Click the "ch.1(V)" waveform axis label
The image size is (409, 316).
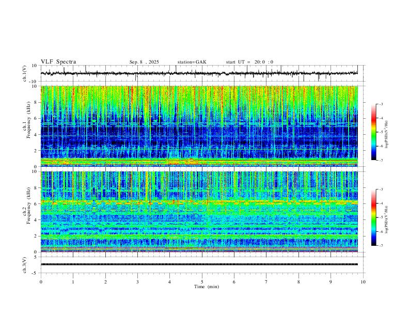(x=25, y=73)
